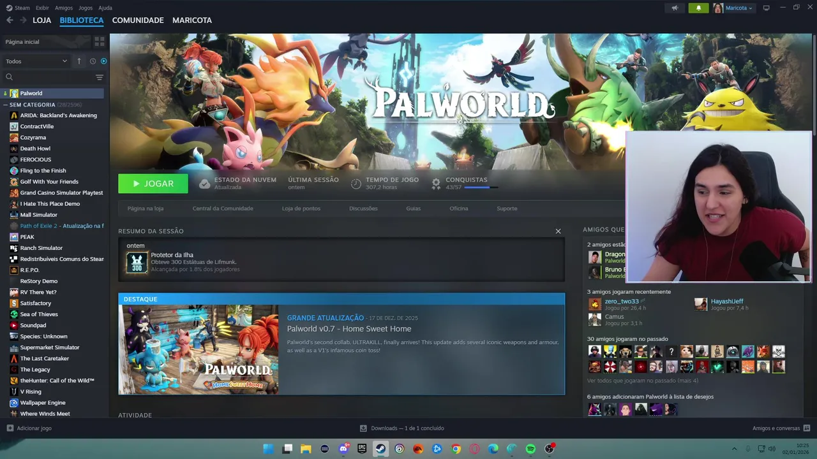Viewport: 817px width, 459px height.
Task: Open Loja de pontos link
Action: [301, 208]
